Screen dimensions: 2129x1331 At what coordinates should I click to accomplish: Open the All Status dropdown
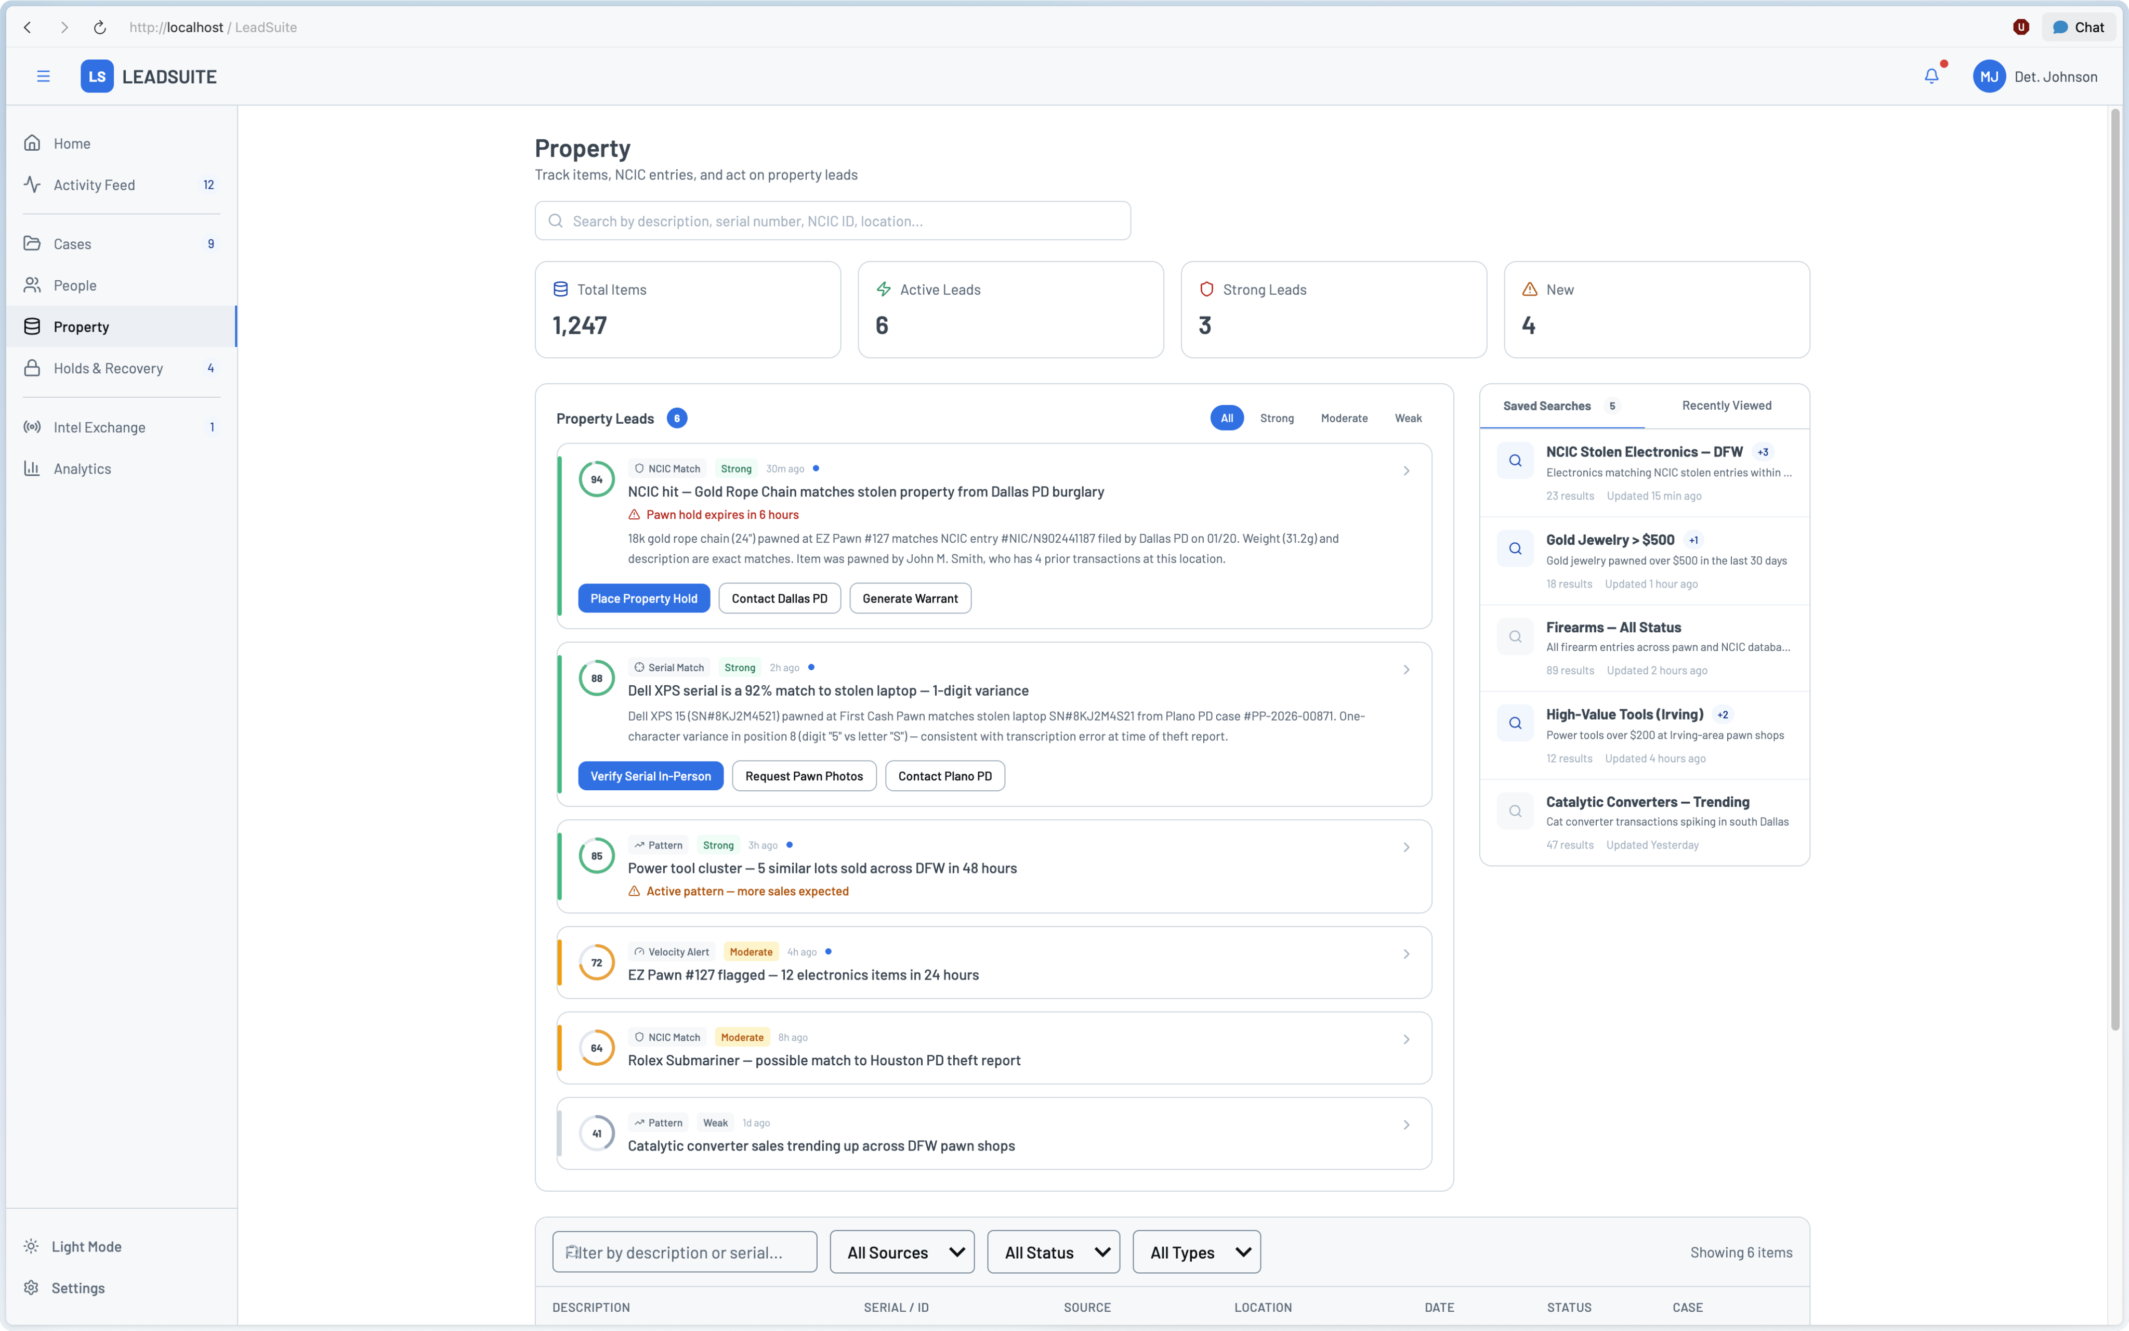click(x=1053, y=1252)
